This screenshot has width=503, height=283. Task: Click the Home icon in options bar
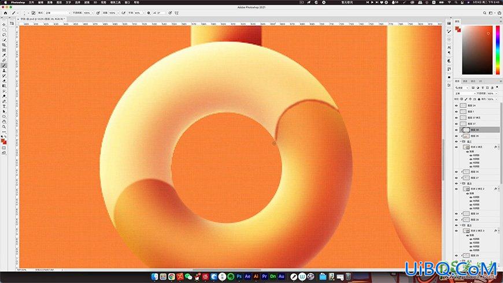click(5, 13)
